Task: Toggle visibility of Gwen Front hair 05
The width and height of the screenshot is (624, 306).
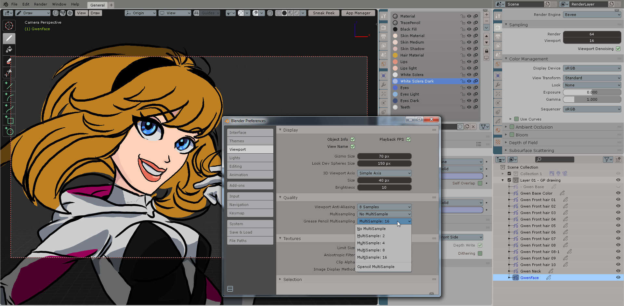Action: coord(618,225)
